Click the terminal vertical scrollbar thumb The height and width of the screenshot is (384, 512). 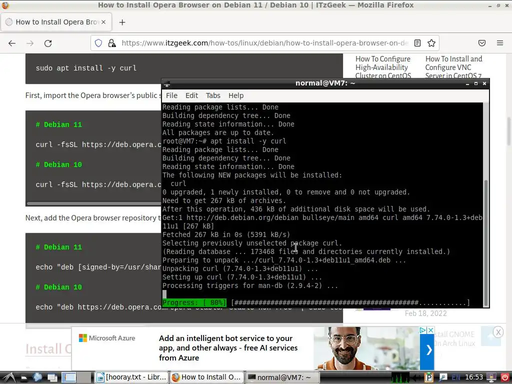tap(486, 243)
